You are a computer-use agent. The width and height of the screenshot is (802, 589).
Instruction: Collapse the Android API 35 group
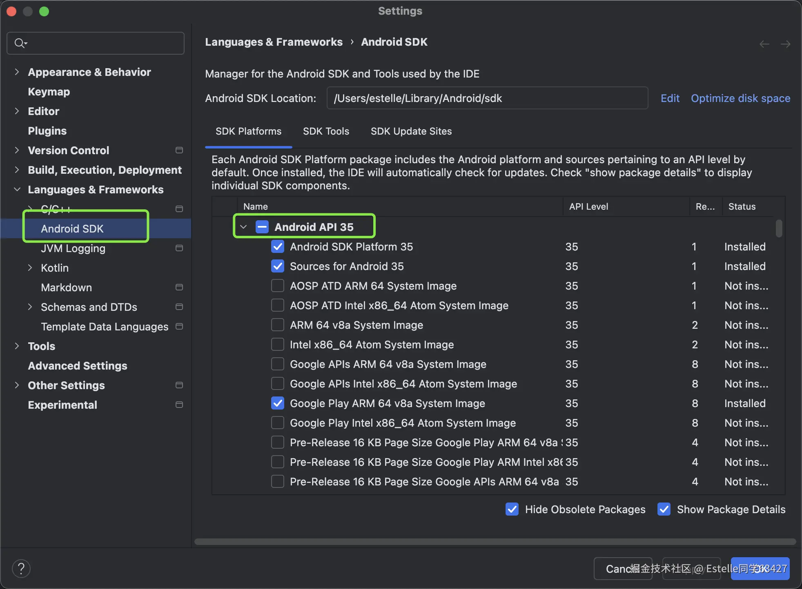tap(244, 227)
